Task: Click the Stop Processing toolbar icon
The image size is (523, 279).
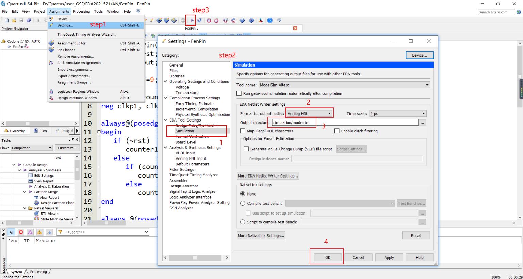Action: (183, 20)
